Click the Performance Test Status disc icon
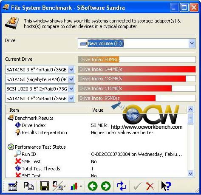The image size is (201, 195). point(11,147)
